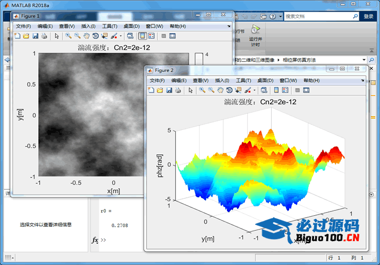Viewport: 380px width, 265px height.
Task: Click back arrow in MATLAB folder navigation
Action: click(7, 60)
